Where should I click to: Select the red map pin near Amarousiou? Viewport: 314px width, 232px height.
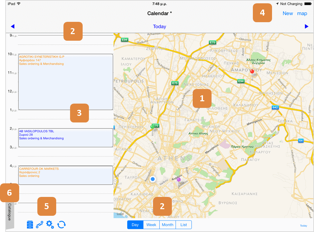[252, 74]
